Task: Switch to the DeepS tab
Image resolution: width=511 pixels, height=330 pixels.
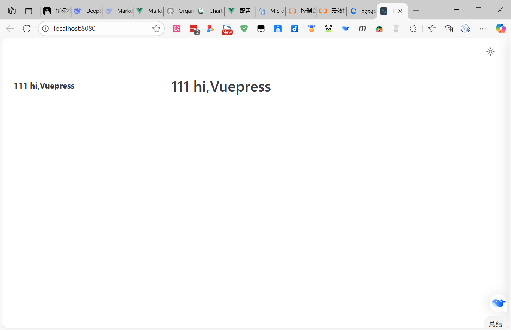Action: (87, 11)
